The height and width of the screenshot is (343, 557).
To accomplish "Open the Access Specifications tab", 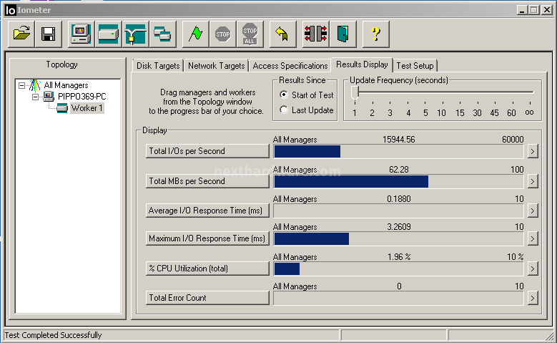I will 290,66.
